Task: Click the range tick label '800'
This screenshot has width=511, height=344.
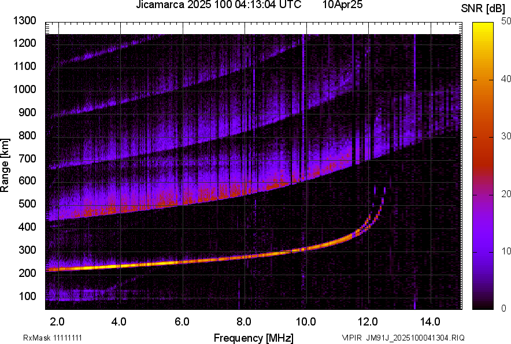Action: (x=27, y=135)
